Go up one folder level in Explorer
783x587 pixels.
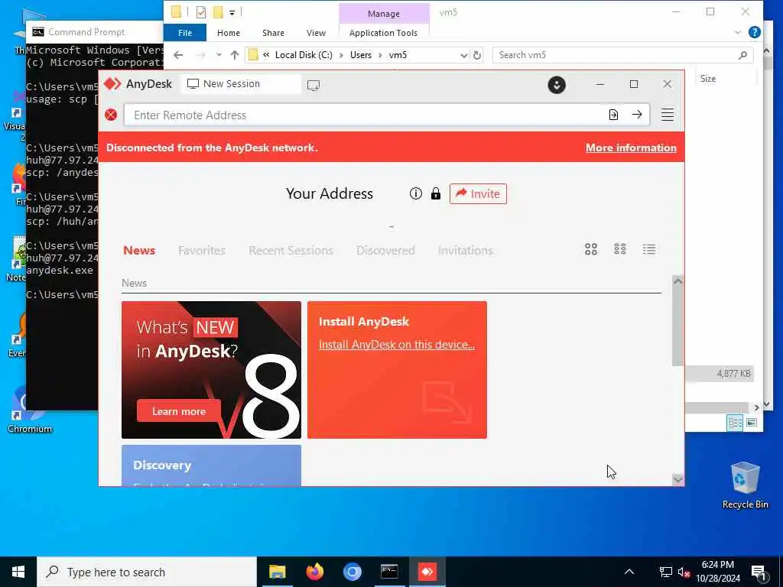pyautogui.click(x=234, y=55)
